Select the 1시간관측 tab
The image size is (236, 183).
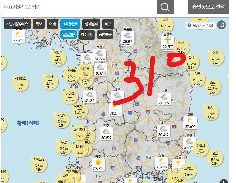tap(70, 24)
